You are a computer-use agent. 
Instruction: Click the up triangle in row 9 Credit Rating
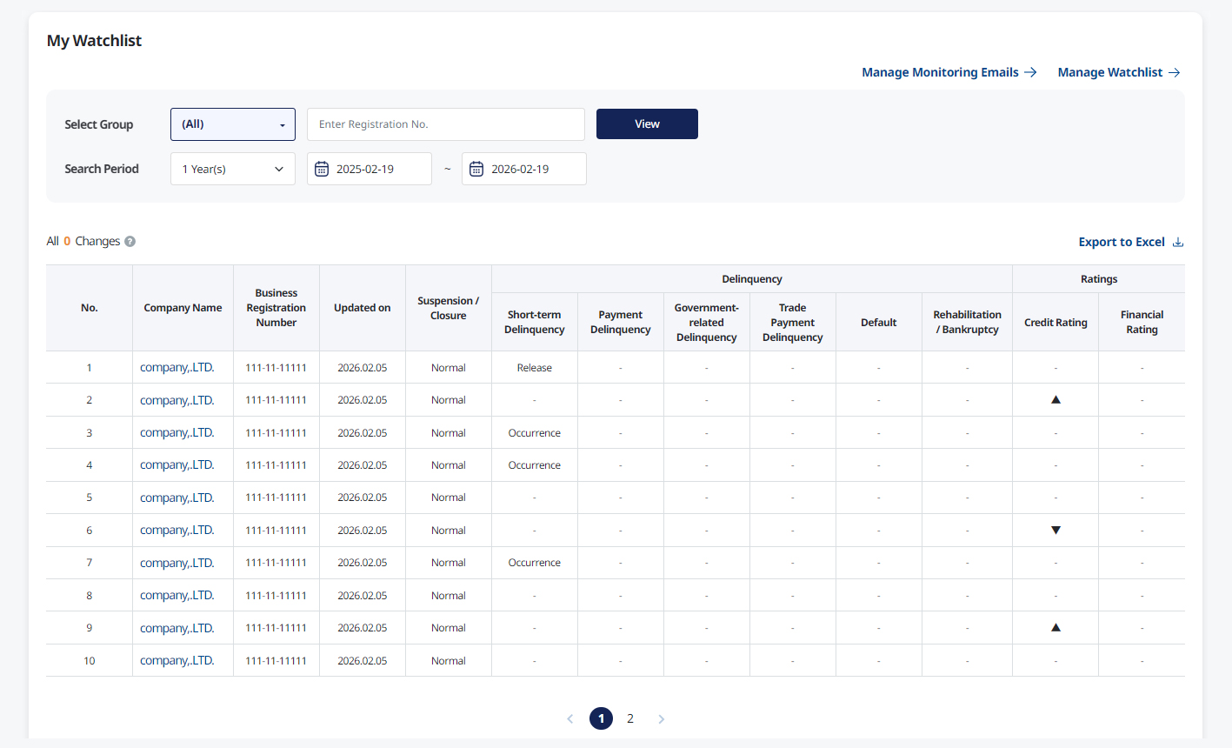(1056, 628)
